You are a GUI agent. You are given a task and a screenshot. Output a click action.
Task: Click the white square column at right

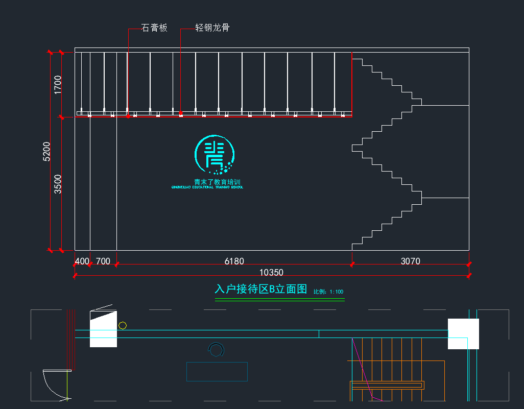click(x=463, y=334)
